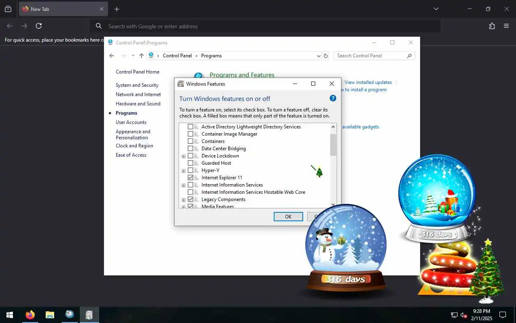Image resolution: width=516 pixels, height=323 pixels.
Task: Click the features list scrollbar thumb
Action: [x=333, y=145]
